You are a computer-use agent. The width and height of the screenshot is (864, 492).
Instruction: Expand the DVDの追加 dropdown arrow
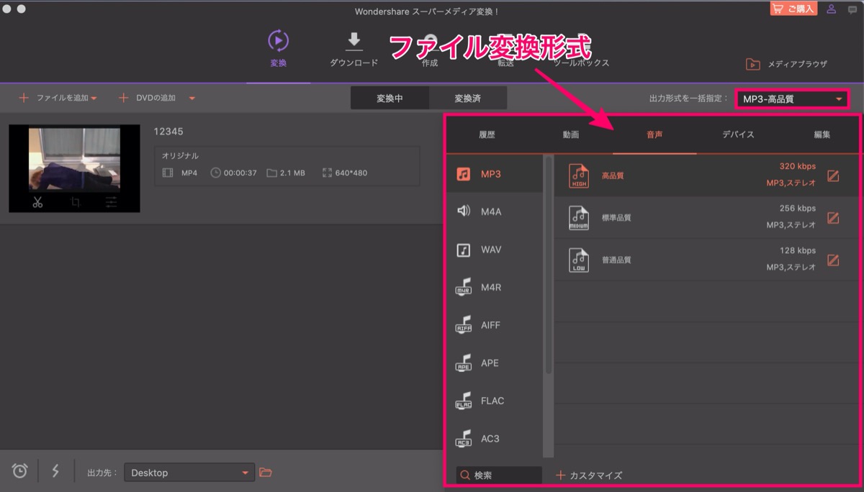192,99
